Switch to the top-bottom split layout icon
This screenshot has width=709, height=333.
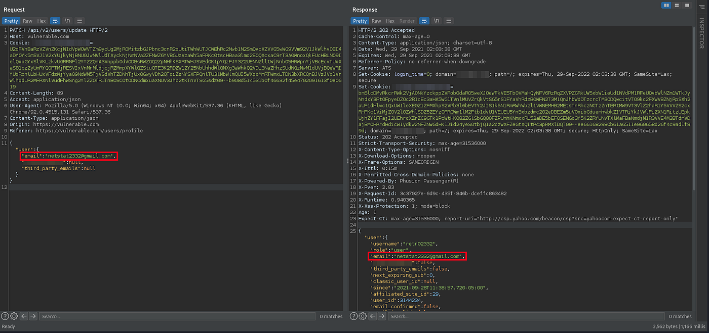677,5
